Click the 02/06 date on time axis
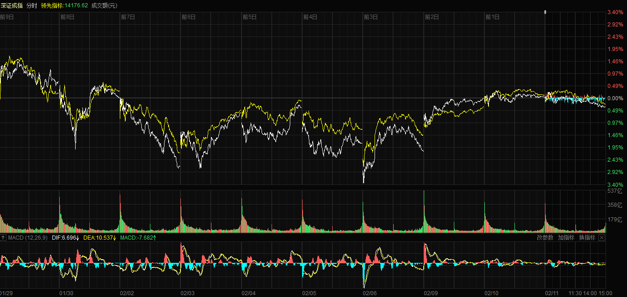Screen dimensions: 627x297 (370, 293)
